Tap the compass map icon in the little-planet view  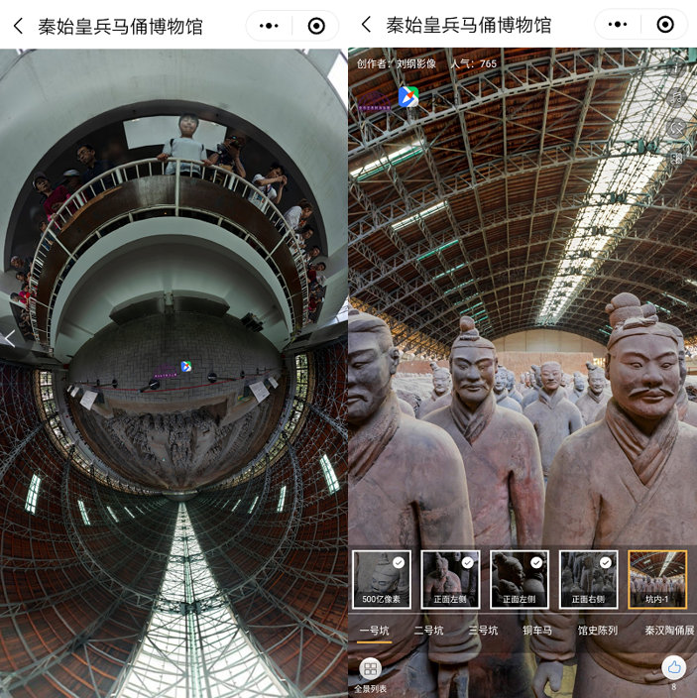pos(186,367)
